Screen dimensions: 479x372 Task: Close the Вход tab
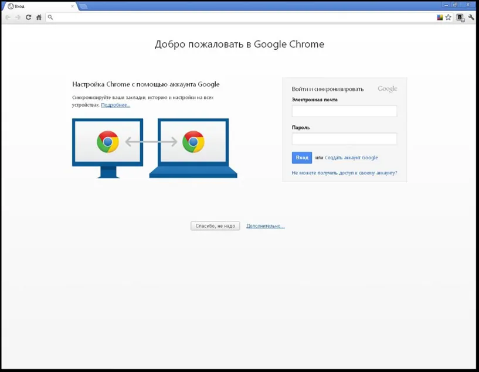[72, 6]
